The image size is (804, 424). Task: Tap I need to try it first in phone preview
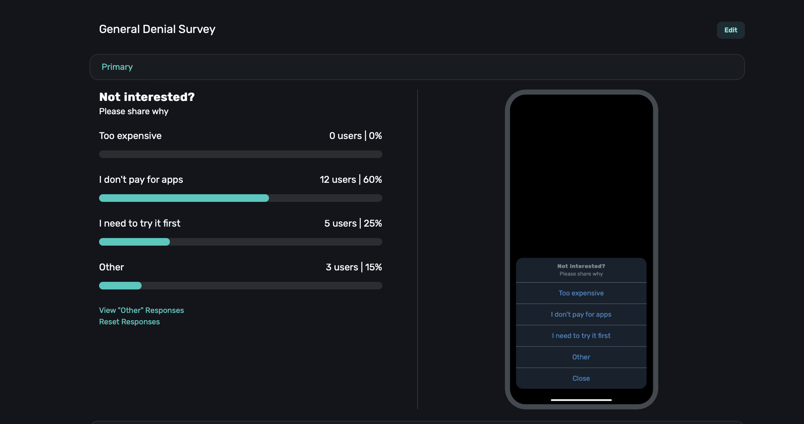tap(581, 335)
